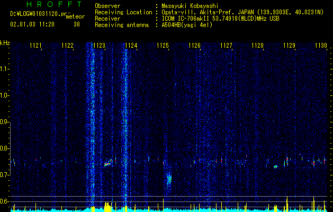Click time marker 1124
Image resolution: width=333 pixels, height=212 pixels.
(x=131, y=45)
